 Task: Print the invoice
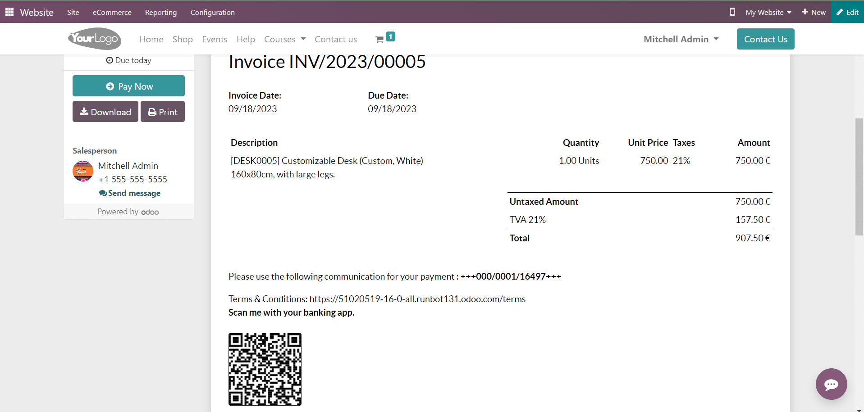coord(163,112)
